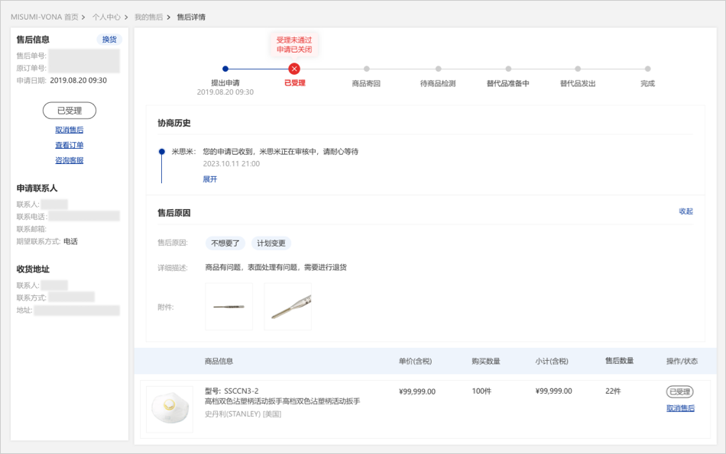Collapse after-sales reason section with 收起
The image size is (726, 454).
685,211
